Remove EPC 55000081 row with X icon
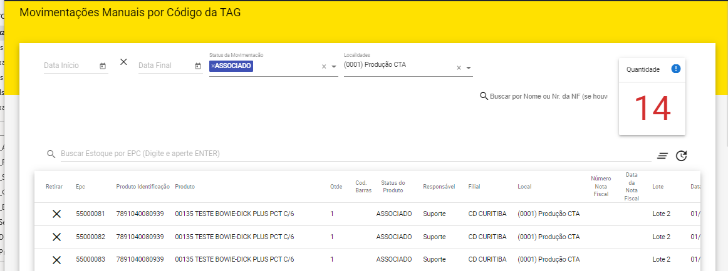 coord(56,214)
